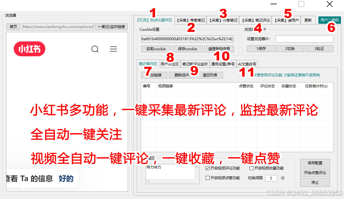
Task: Click the 切换间隔 minutes field
Action: coord(271,178)
